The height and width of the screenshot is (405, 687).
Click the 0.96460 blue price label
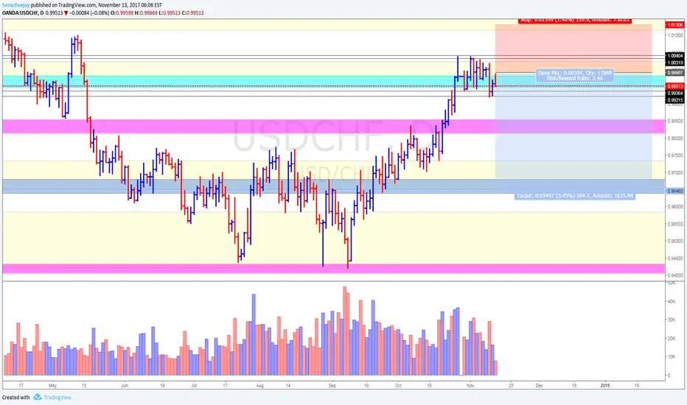coord(675,191)
